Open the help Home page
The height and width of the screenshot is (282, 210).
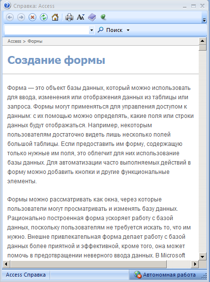(x=55, y=18)
